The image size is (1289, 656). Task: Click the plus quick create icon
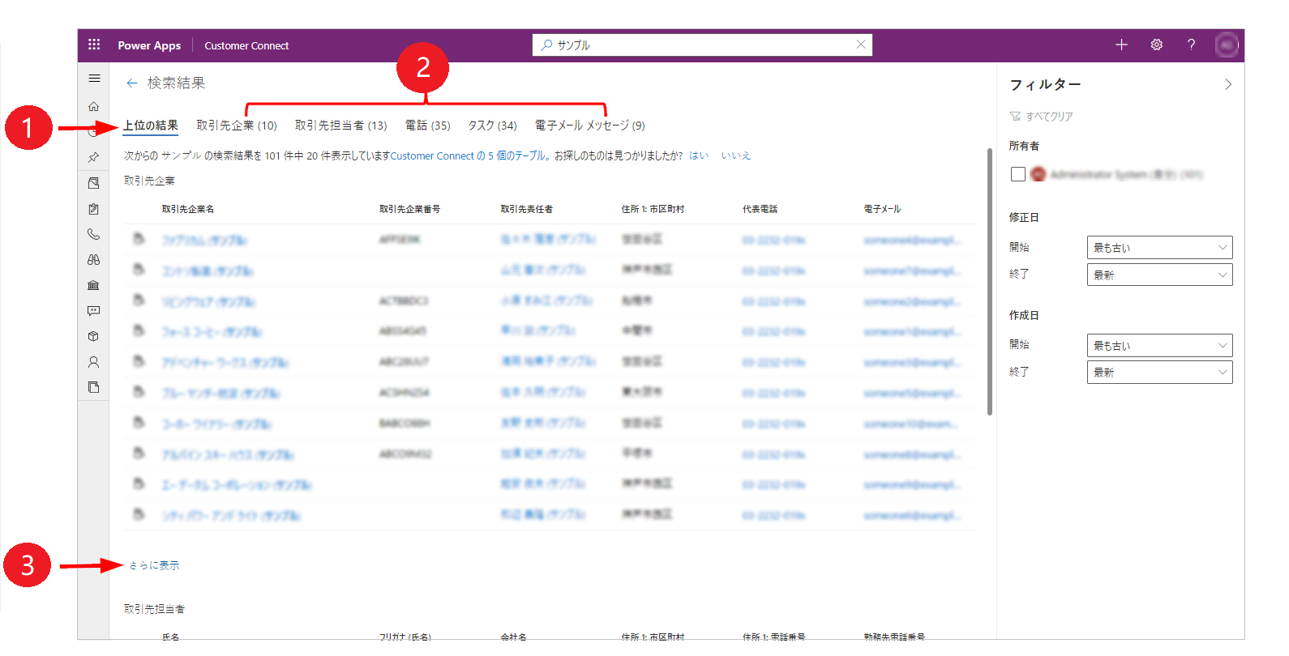coord(1121,45)
